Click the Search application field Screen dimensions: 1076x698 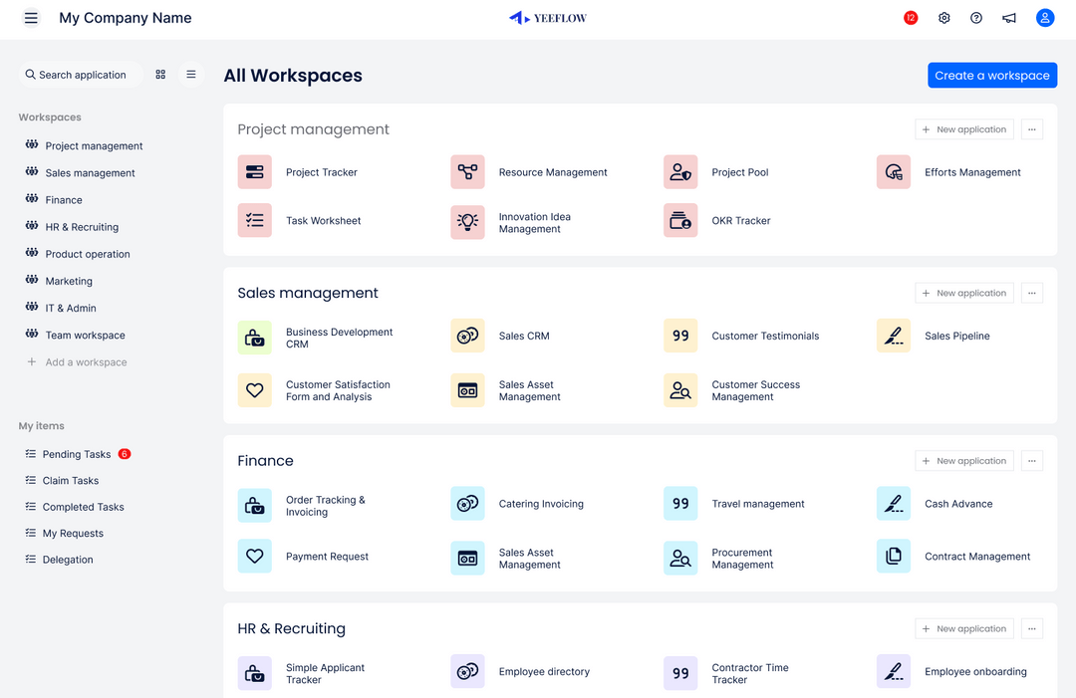80,74
